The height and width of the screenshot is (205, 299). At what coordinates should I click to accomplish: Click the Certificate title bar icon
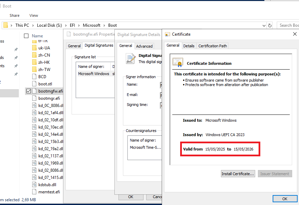pyautogui.click(x=167, y=35)
